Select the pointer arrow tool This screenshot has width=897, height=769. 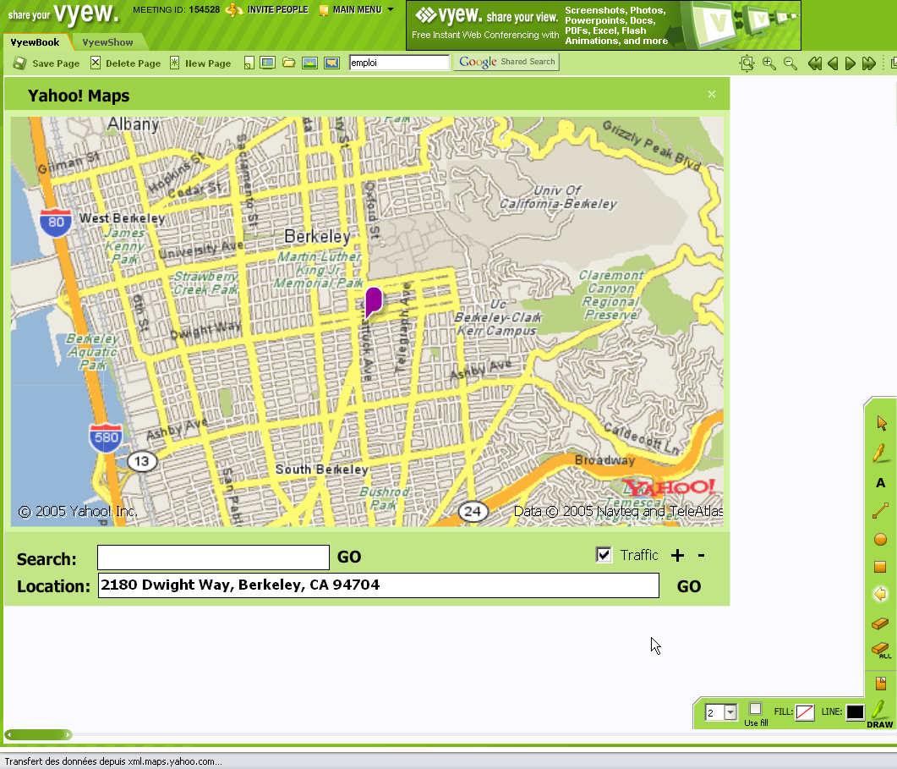click(881, 423)
